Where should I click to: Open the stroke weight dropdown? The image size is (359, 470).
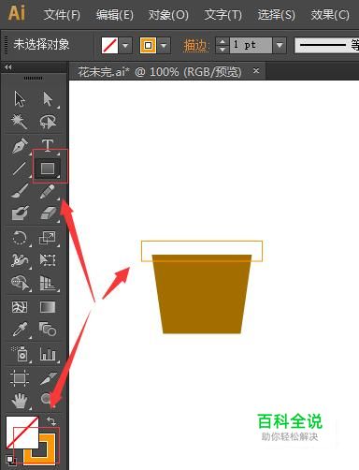(280, 46)
